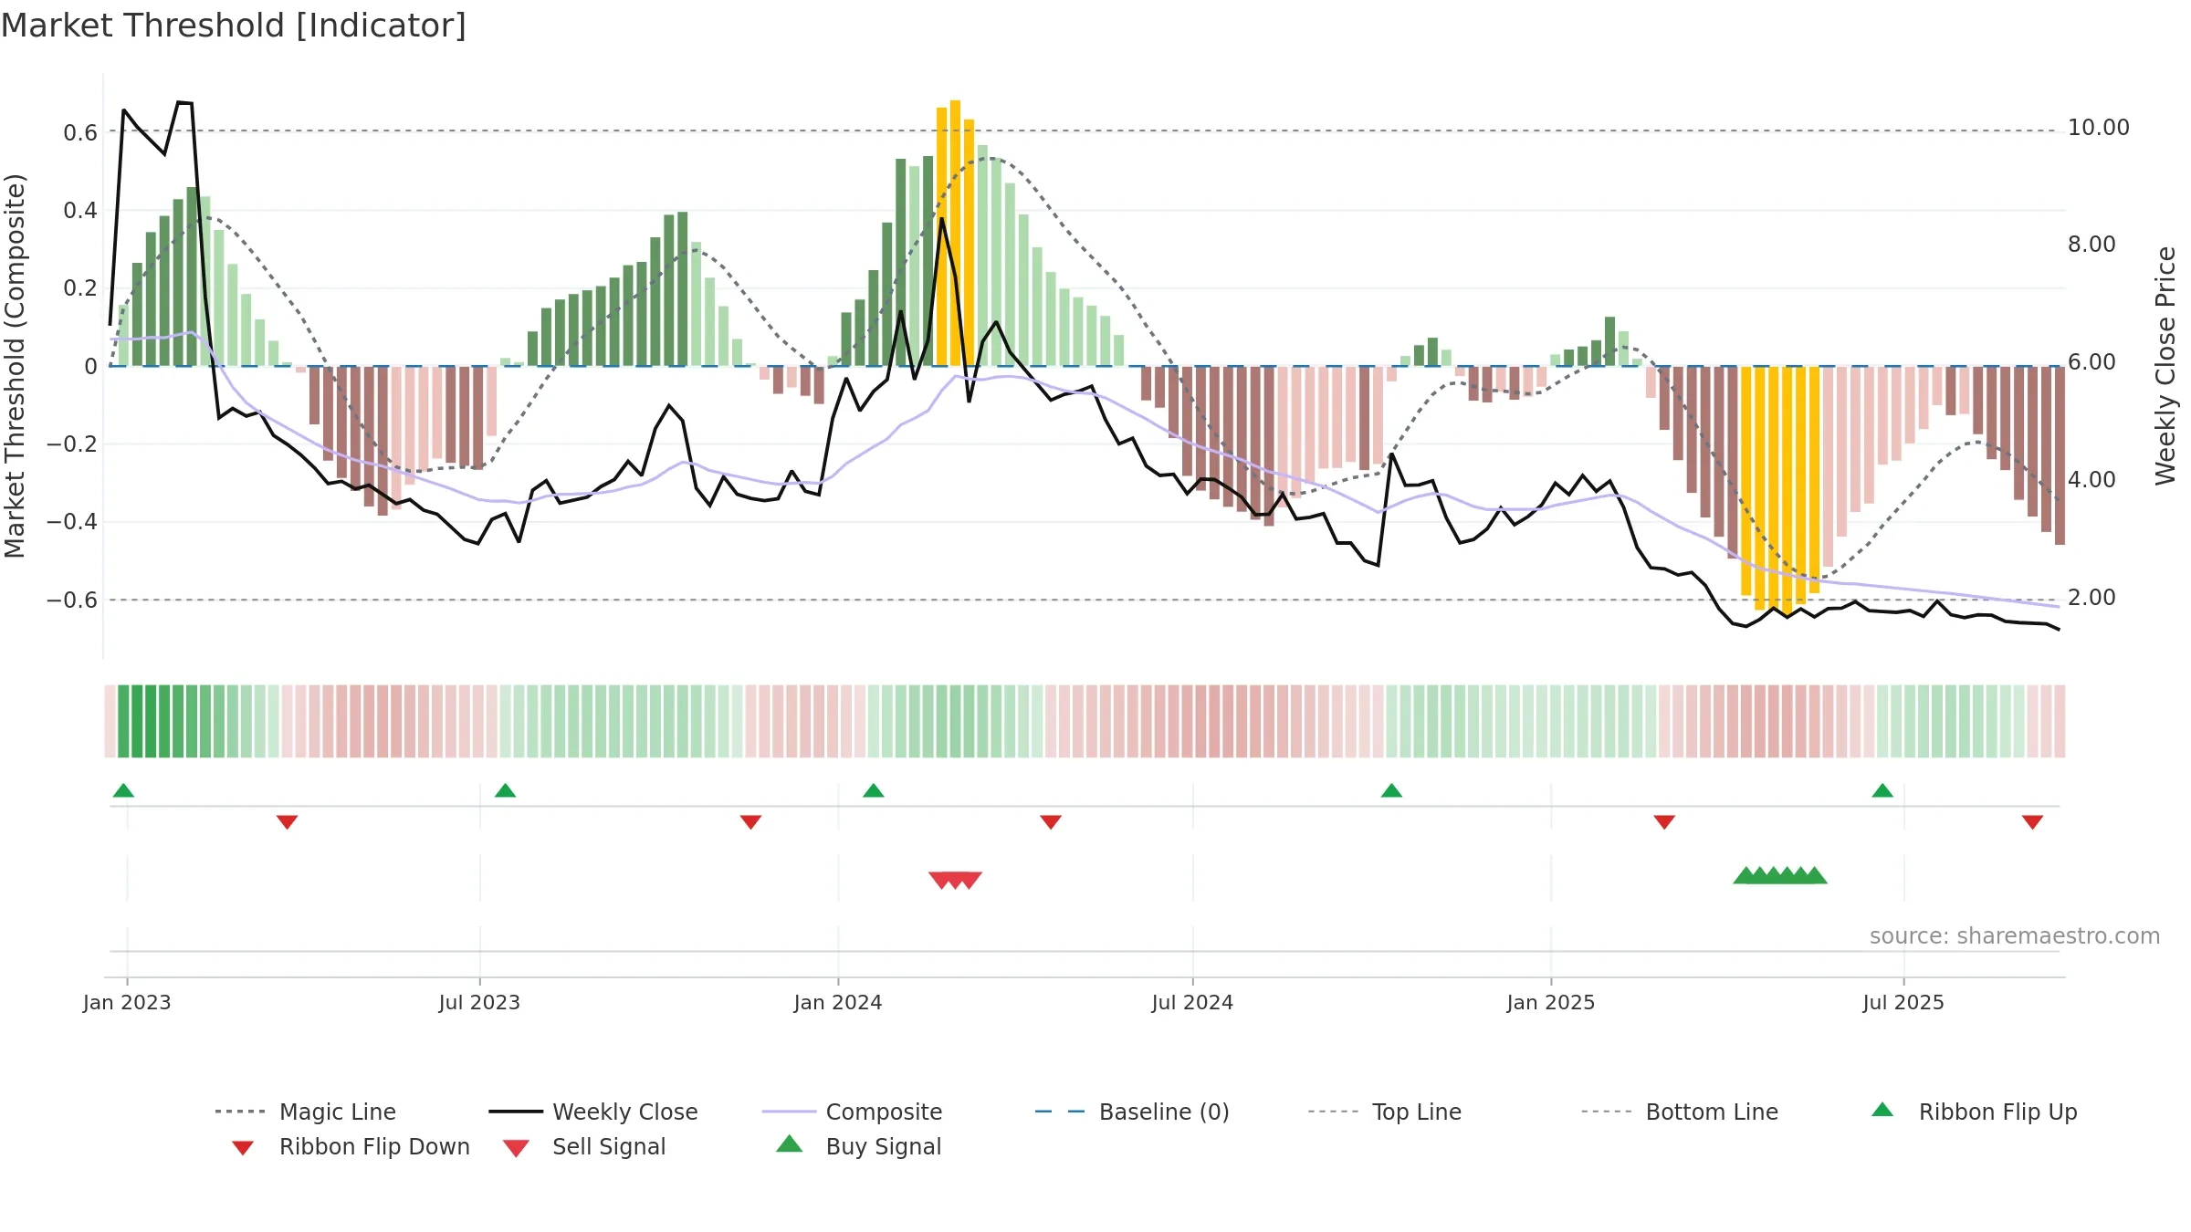Toggle the Magic Line legend entry
Viewport: 2191px width, 1232px height.
(306, 1112)
